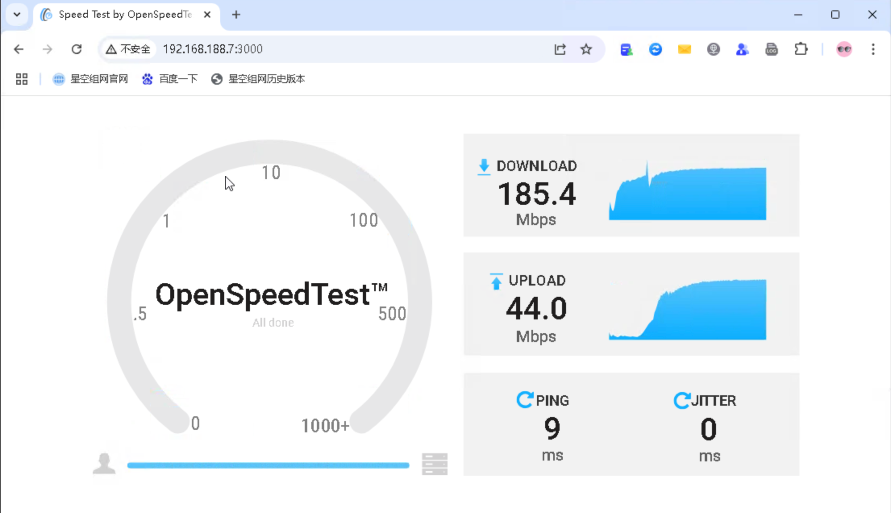The width and height of the screenshot is (891, 513).
Task: Open Chrome three-dot menu
Action: (x=873, y=49)
